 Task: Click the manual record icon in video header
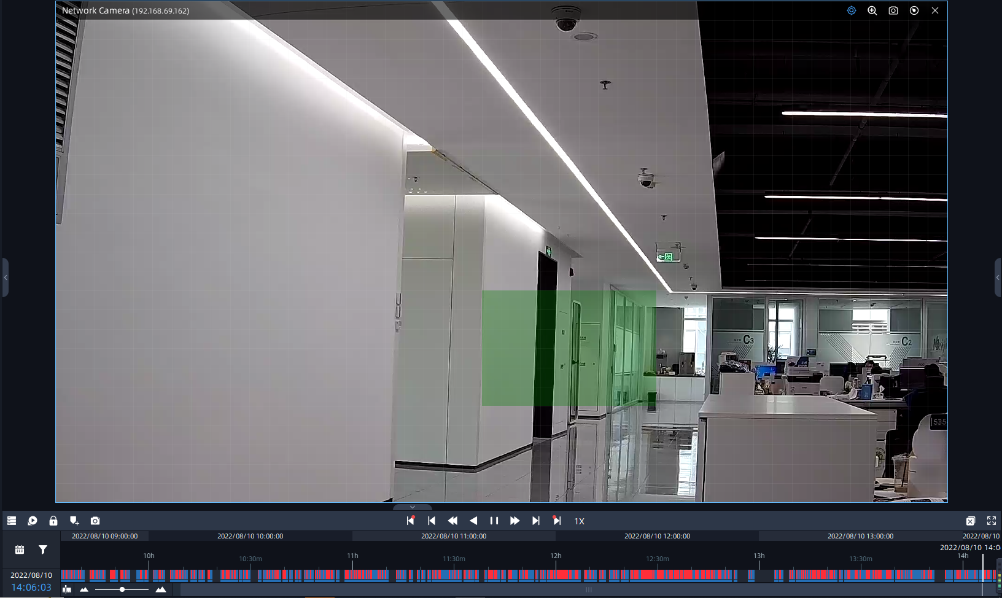914,10
